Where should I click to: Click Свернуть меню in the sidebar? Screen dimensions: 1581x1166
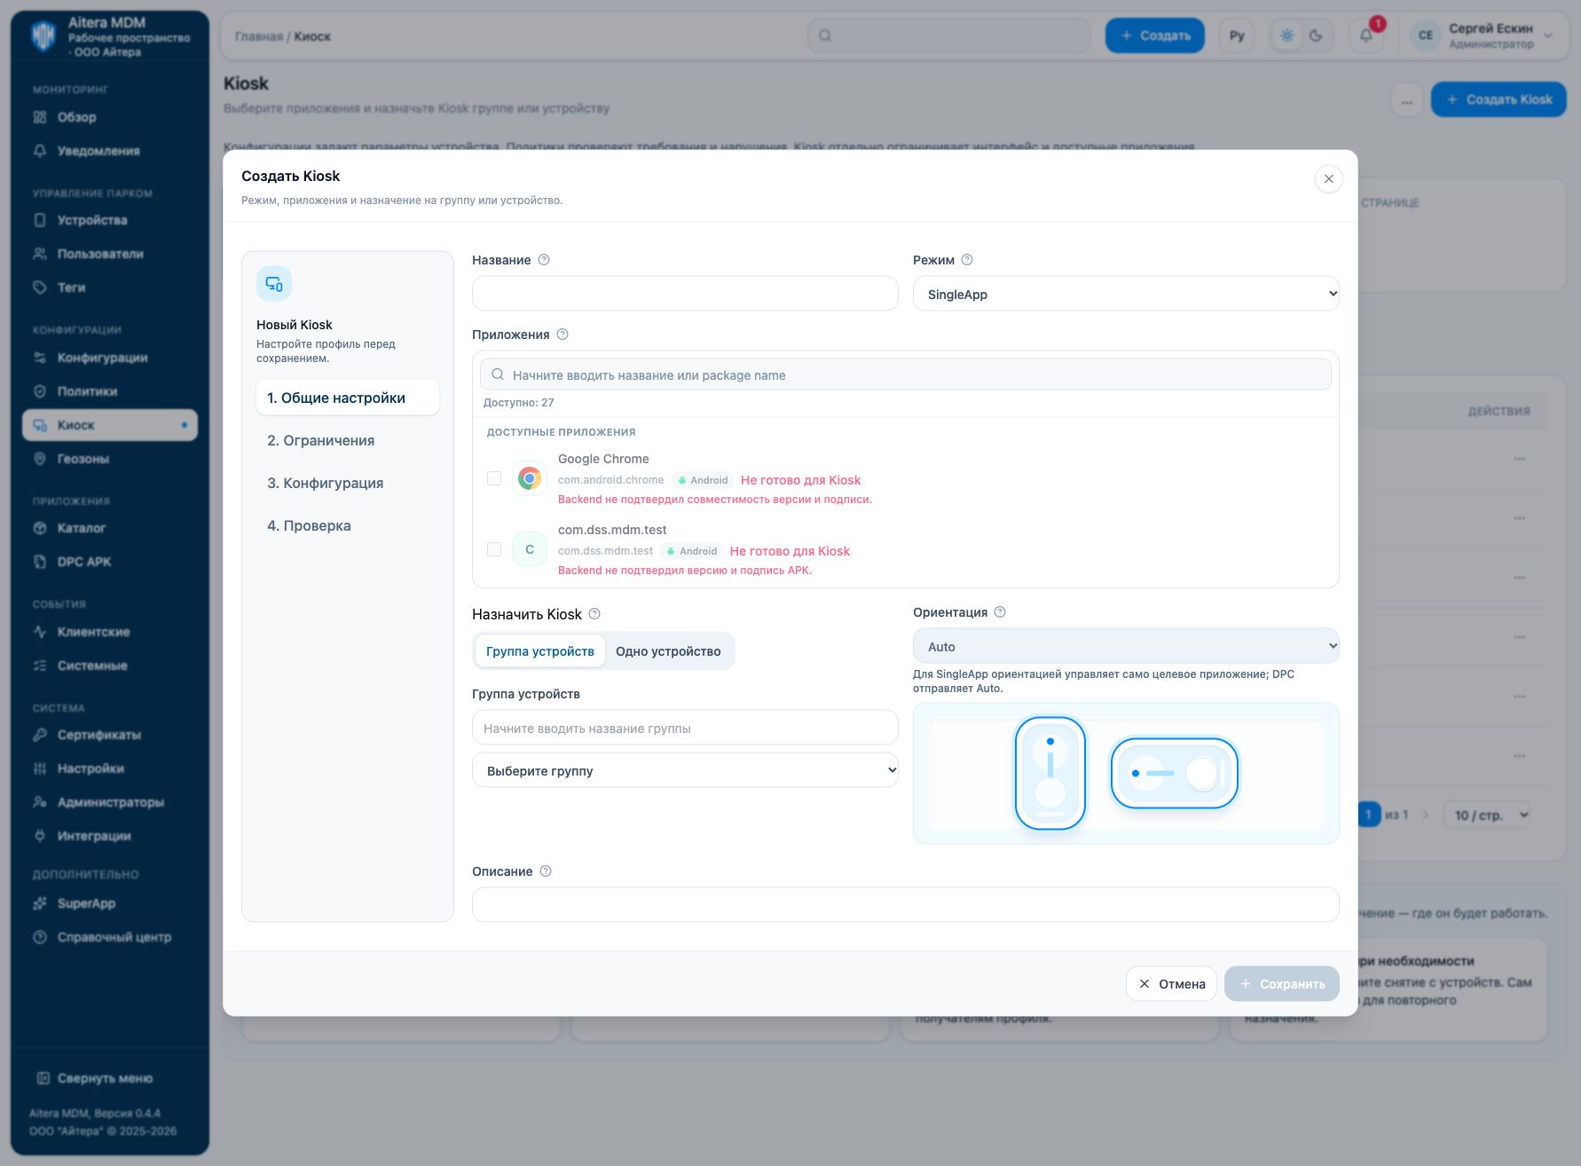click(x=96, y=1078)
